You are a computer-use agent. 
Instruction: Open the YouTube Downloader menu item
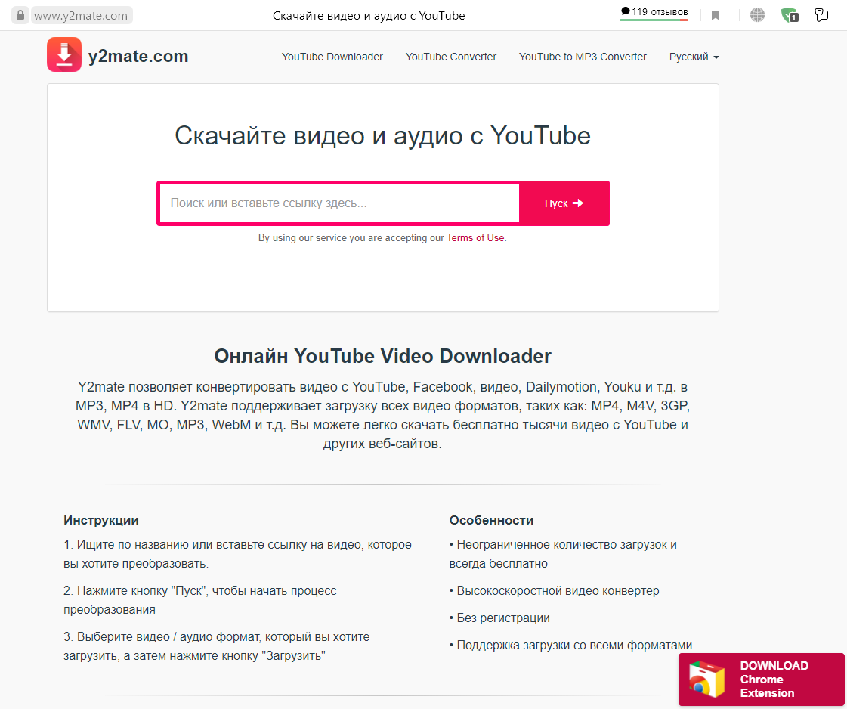332,57
